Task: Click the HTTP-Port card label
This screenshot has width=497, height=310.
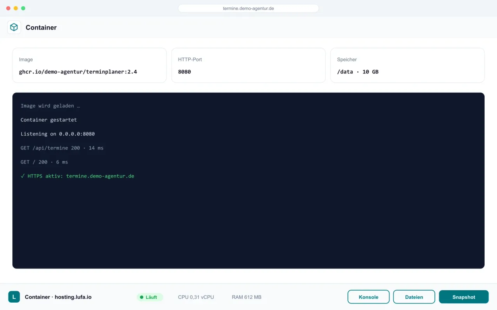Action: click(190, 60)
